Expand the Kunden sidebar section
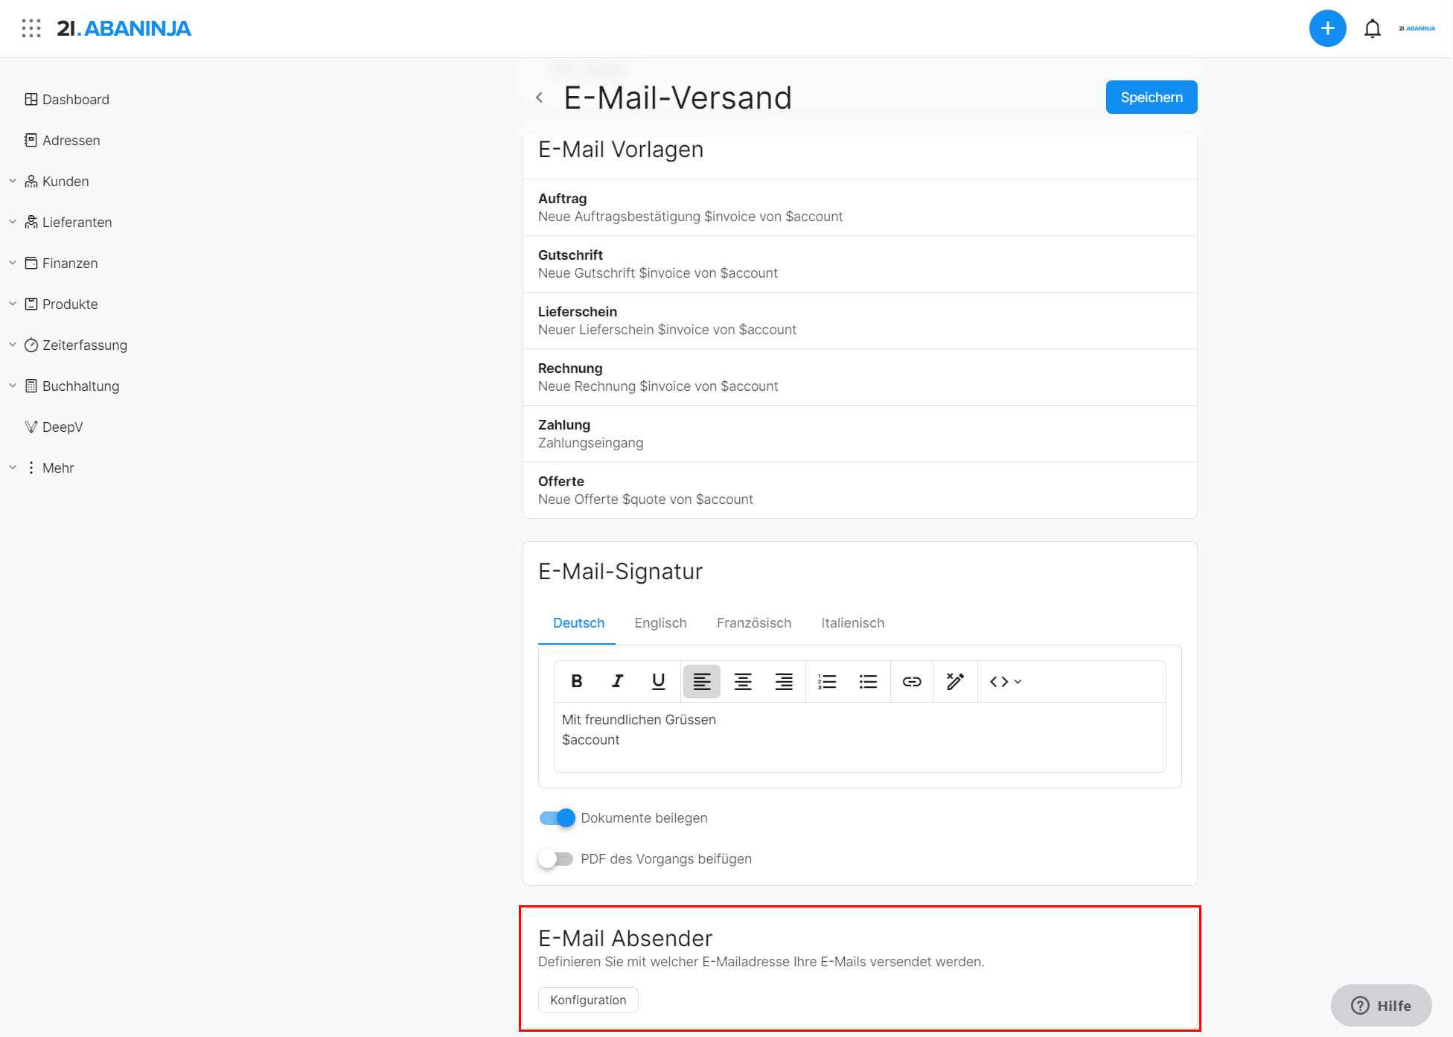 point(13,181)
